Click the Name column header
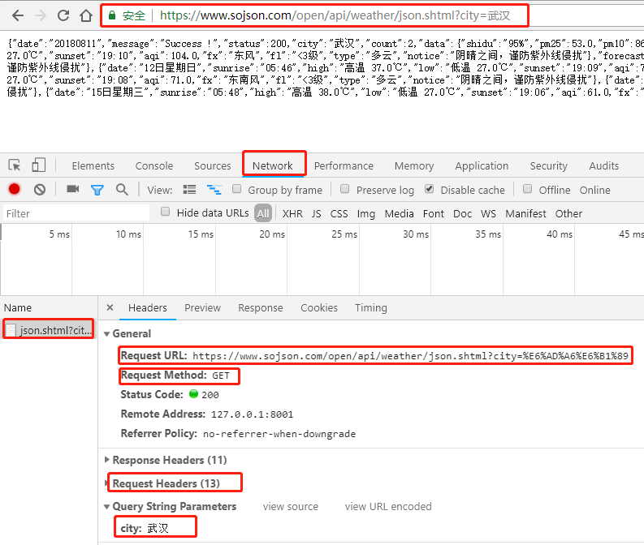Image resolution: width=644 pixels, height=545 pixels. [18, 307]
